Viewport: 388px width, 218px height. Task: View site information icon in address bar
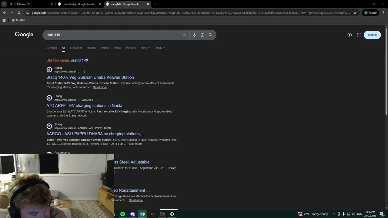28,13
